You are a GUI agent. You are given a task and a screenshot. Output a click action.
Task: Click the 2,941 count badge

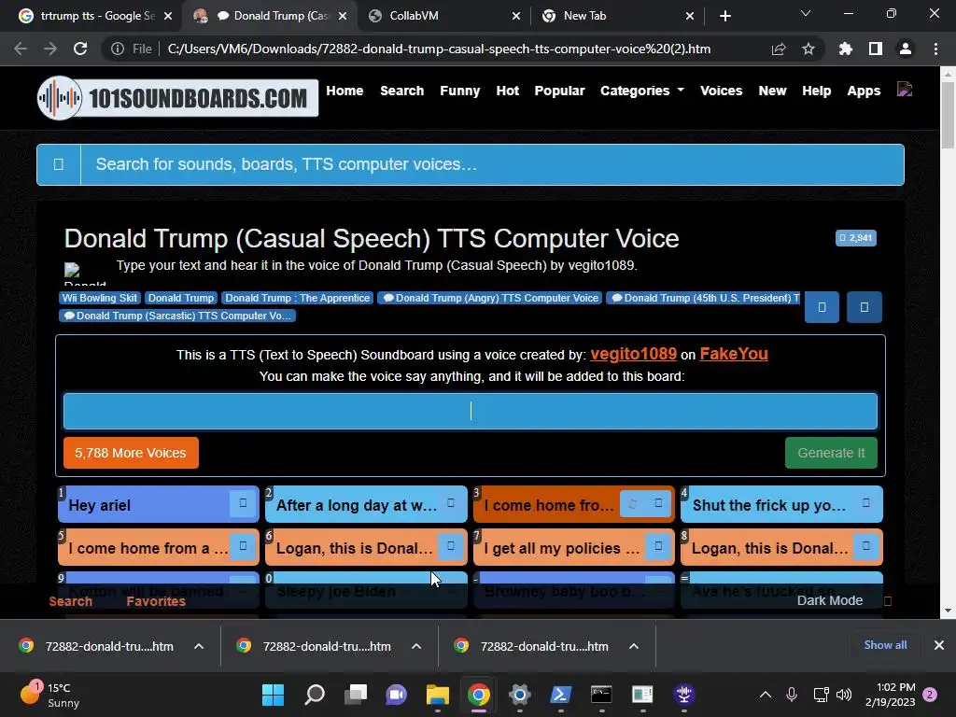[x=856, y=238]
